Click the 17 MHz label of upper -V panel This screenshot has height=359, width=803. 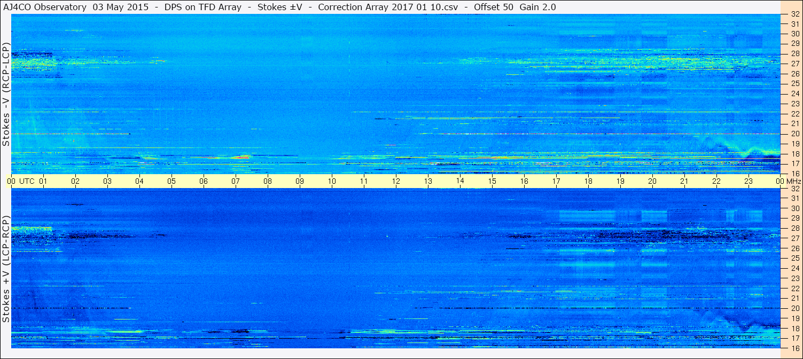[794, 163]
